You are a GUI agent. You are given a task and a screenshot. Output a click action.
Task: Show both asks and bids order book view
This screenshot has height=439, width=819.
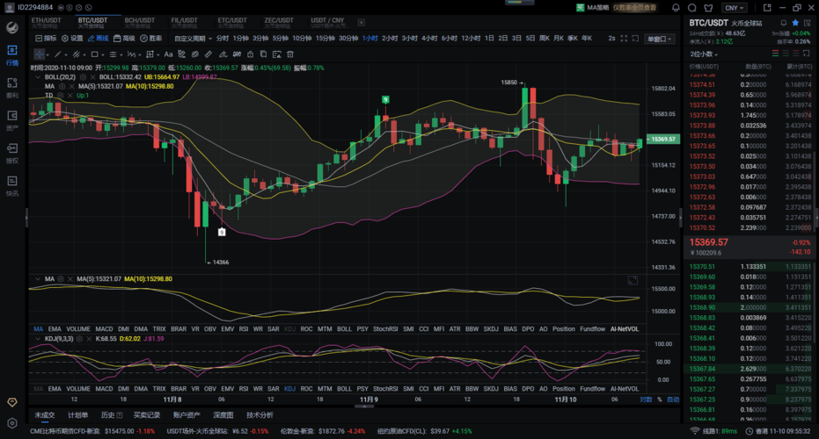click(x=776, y=54)
